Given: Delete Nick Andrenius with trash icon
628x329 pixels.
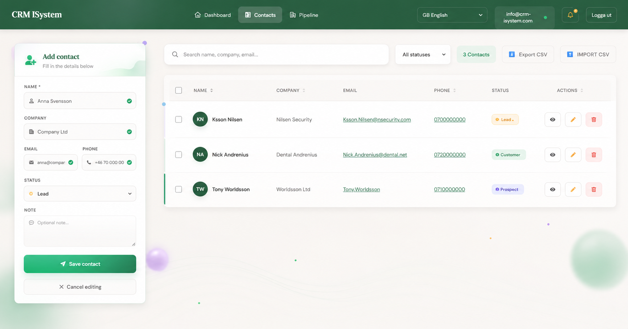Looking at the screenshot, I should (x=594, y=155).
